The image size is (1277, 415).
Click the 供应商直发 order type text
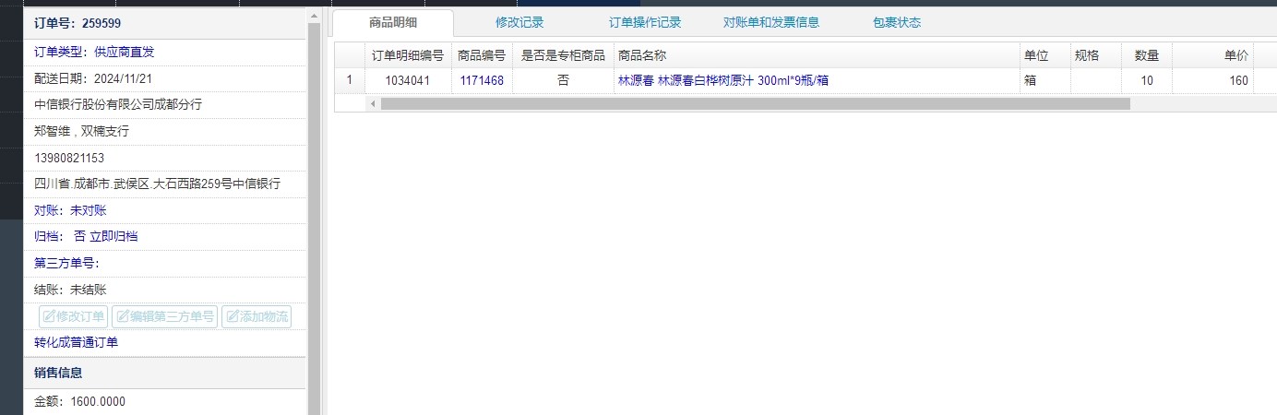coord(125,52)
